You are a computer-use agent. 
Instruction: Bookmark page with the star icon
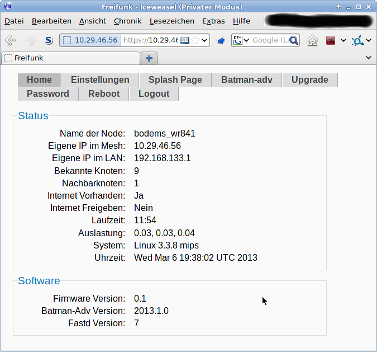point(195,40)
